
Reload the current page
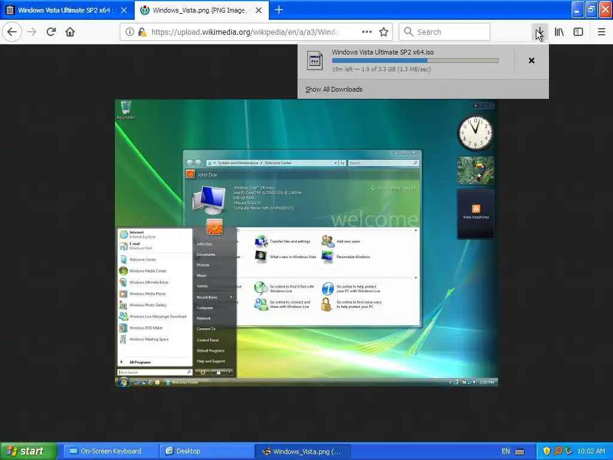pyautogui.click(x=51, y=32)
